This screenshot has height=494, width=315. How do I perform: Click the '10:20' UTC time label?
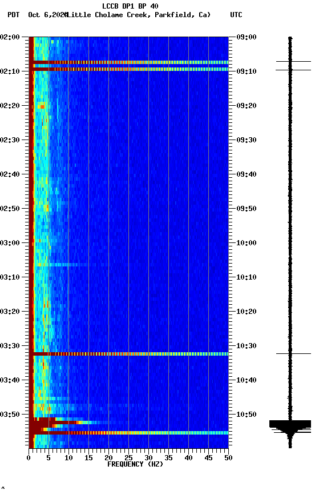[x=247, y=312]
